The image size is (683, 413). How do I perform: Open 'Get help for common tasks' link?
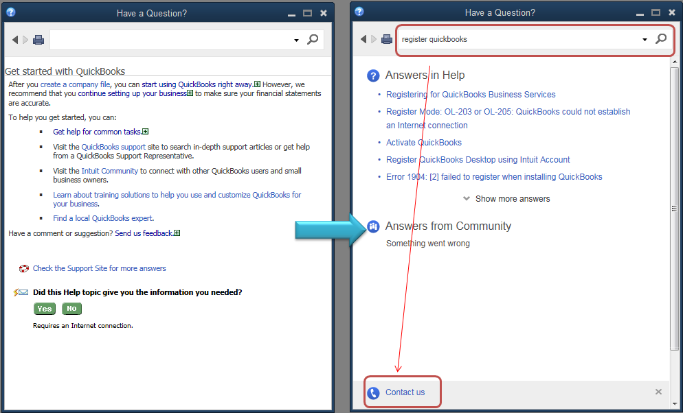(98, 132)
